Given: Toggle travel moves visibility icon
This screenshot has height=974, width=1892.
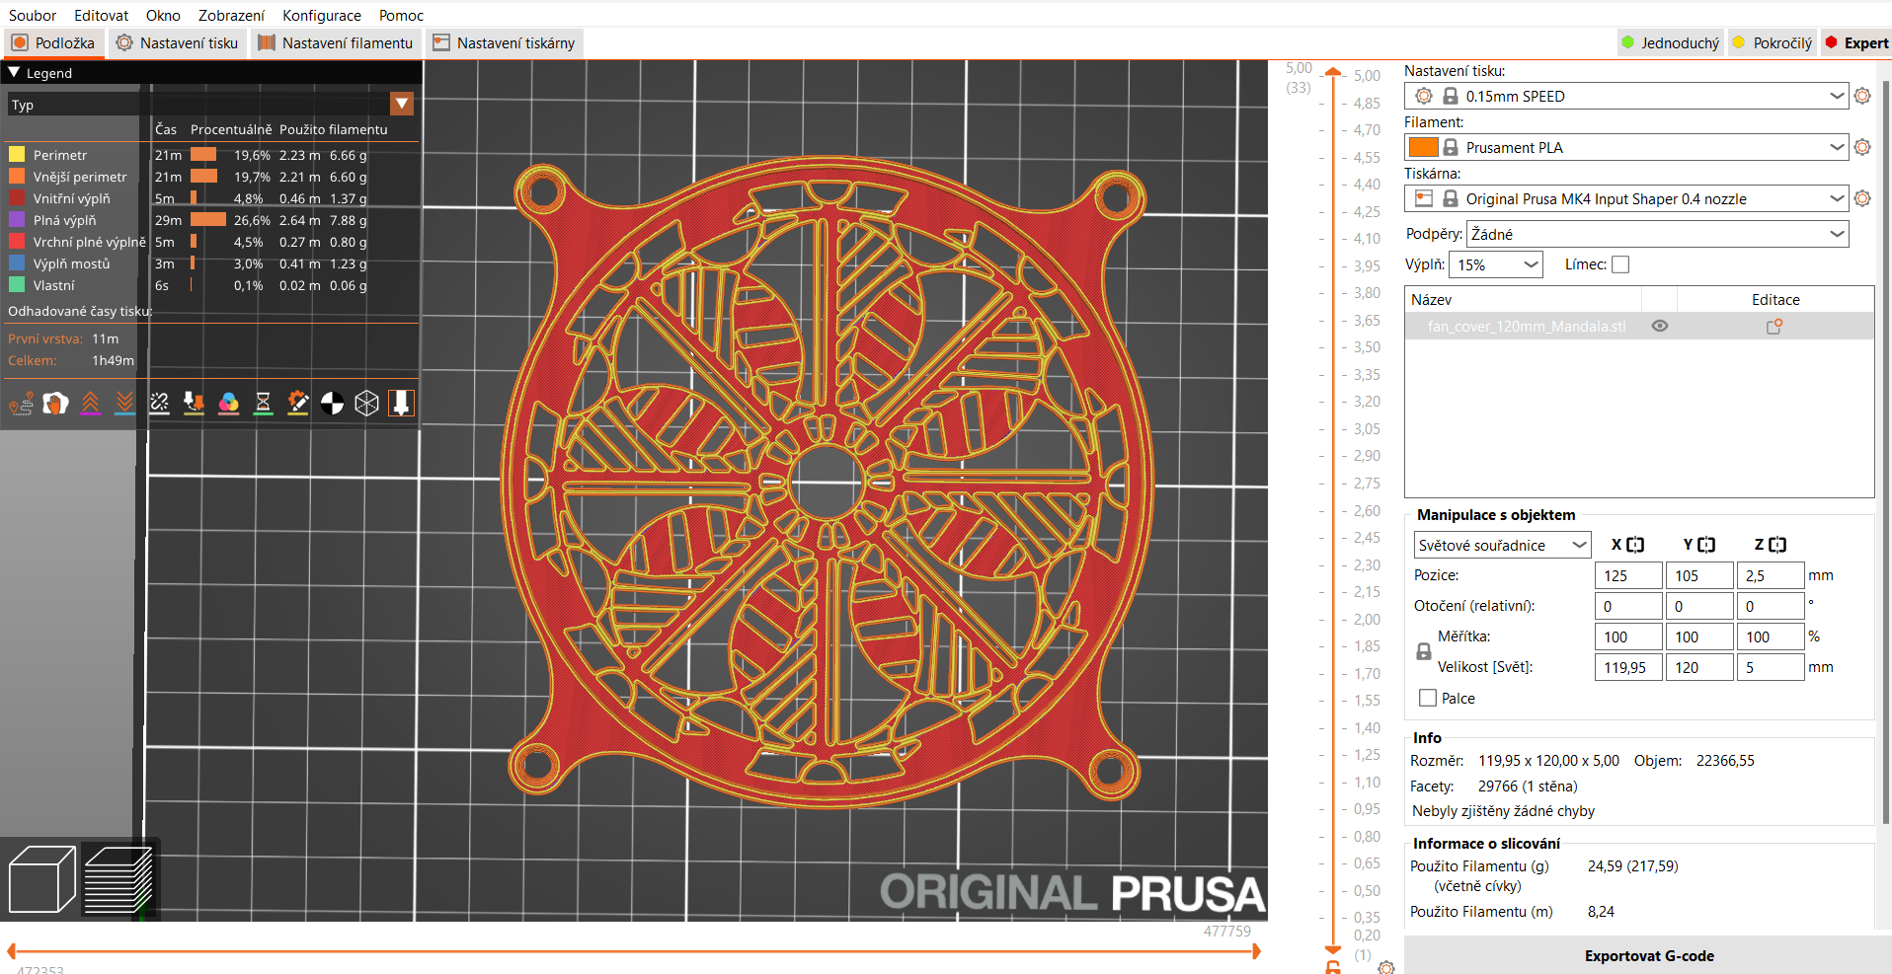Looking at the screenshot, I should [x=21, y=403].
